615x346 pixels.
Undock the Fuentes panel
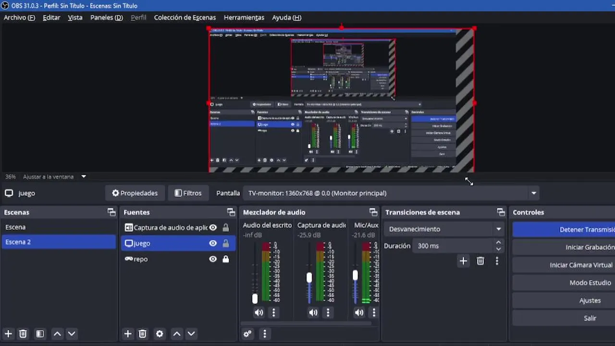[x=231, y=212]
